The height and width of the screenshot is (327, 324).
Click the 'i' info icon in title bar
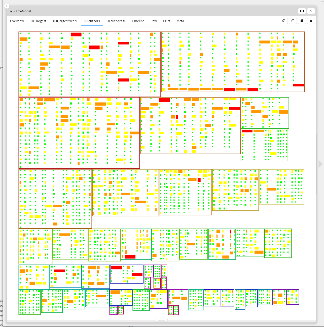coord(311,11)
